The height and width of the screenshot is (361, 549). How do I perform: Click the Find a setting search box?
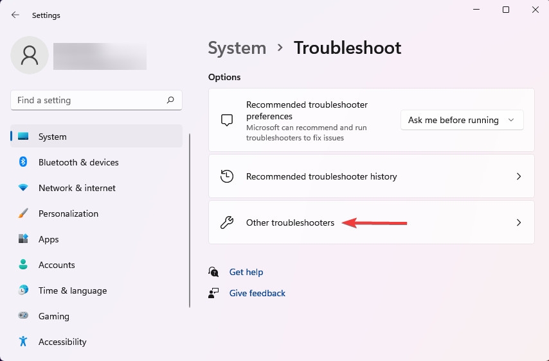pos(96,100)
